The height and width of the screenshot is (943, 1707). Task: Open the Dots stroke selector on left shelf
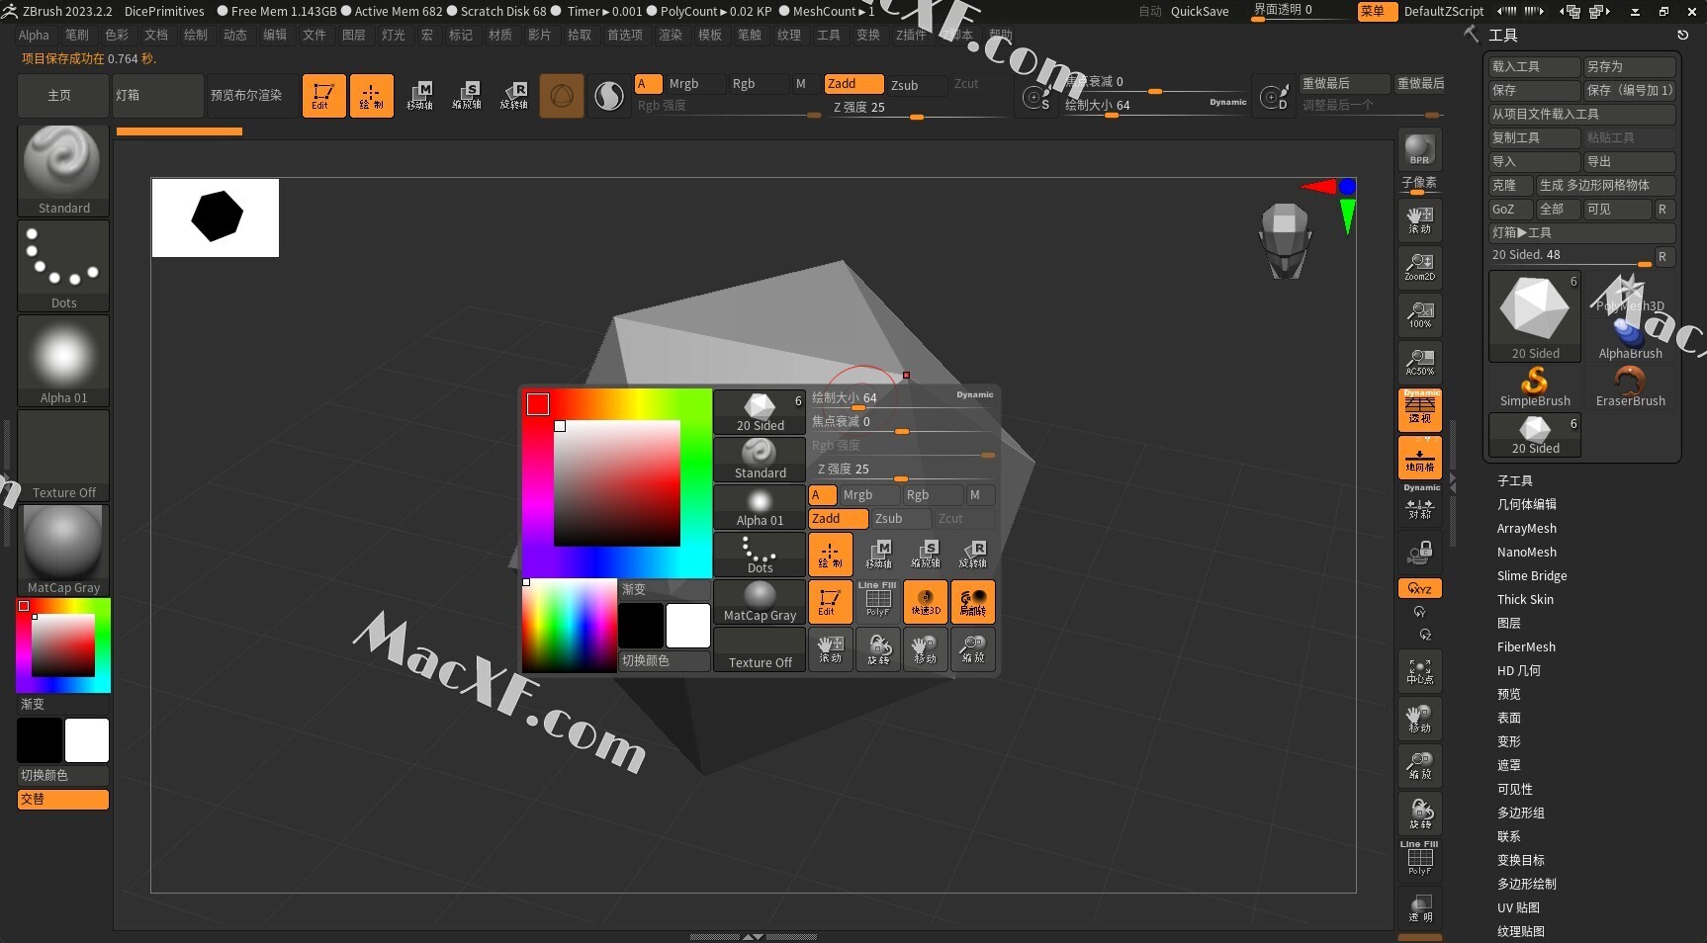63,265
